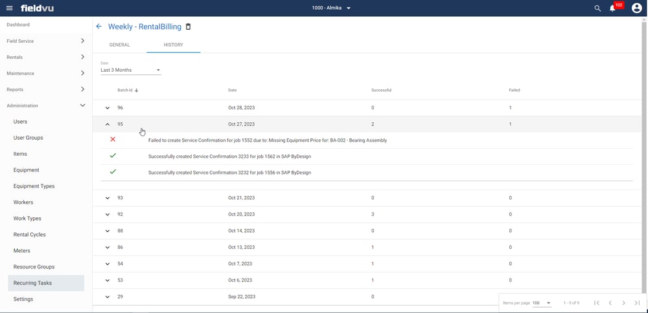Expand batch 96 row
648x313 pixels.
tap(108, 108)
